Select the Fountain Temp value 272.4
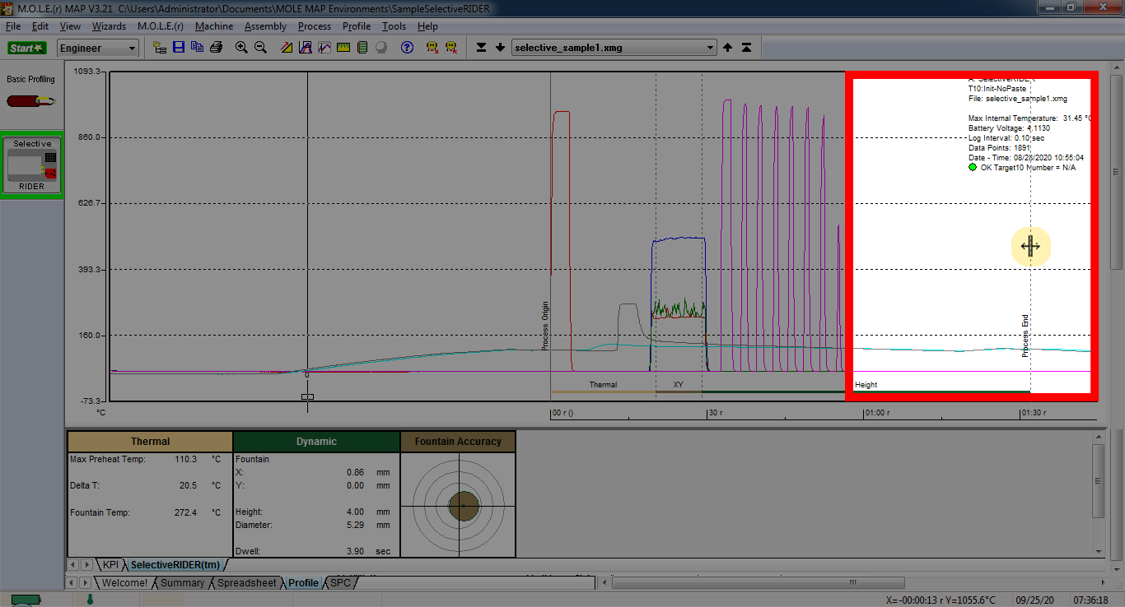1125x607 pixels. tap(185, 512)
